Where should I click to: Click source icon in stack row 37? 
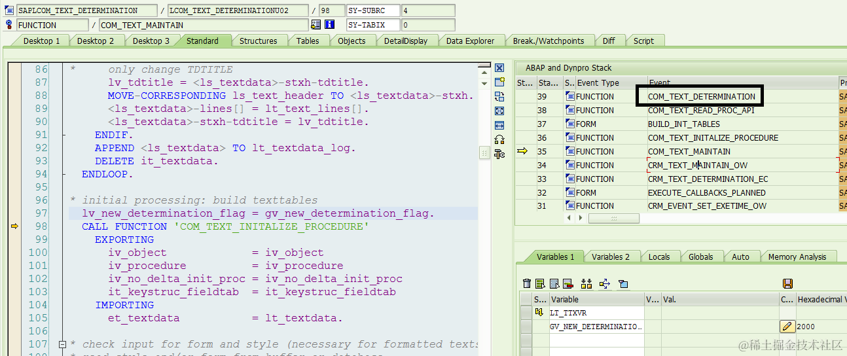click(x=569, y=124)
